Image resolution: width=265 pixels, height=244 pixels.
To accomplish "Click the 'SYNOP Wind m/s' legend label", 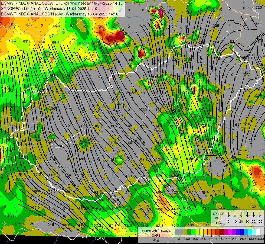I will click(x=218, y=218).
